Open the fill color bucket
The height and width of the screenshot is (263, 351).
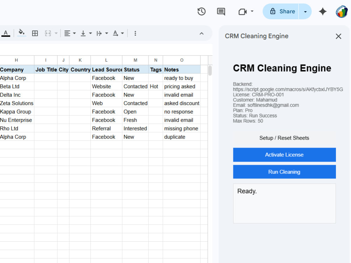coord(21,33)
